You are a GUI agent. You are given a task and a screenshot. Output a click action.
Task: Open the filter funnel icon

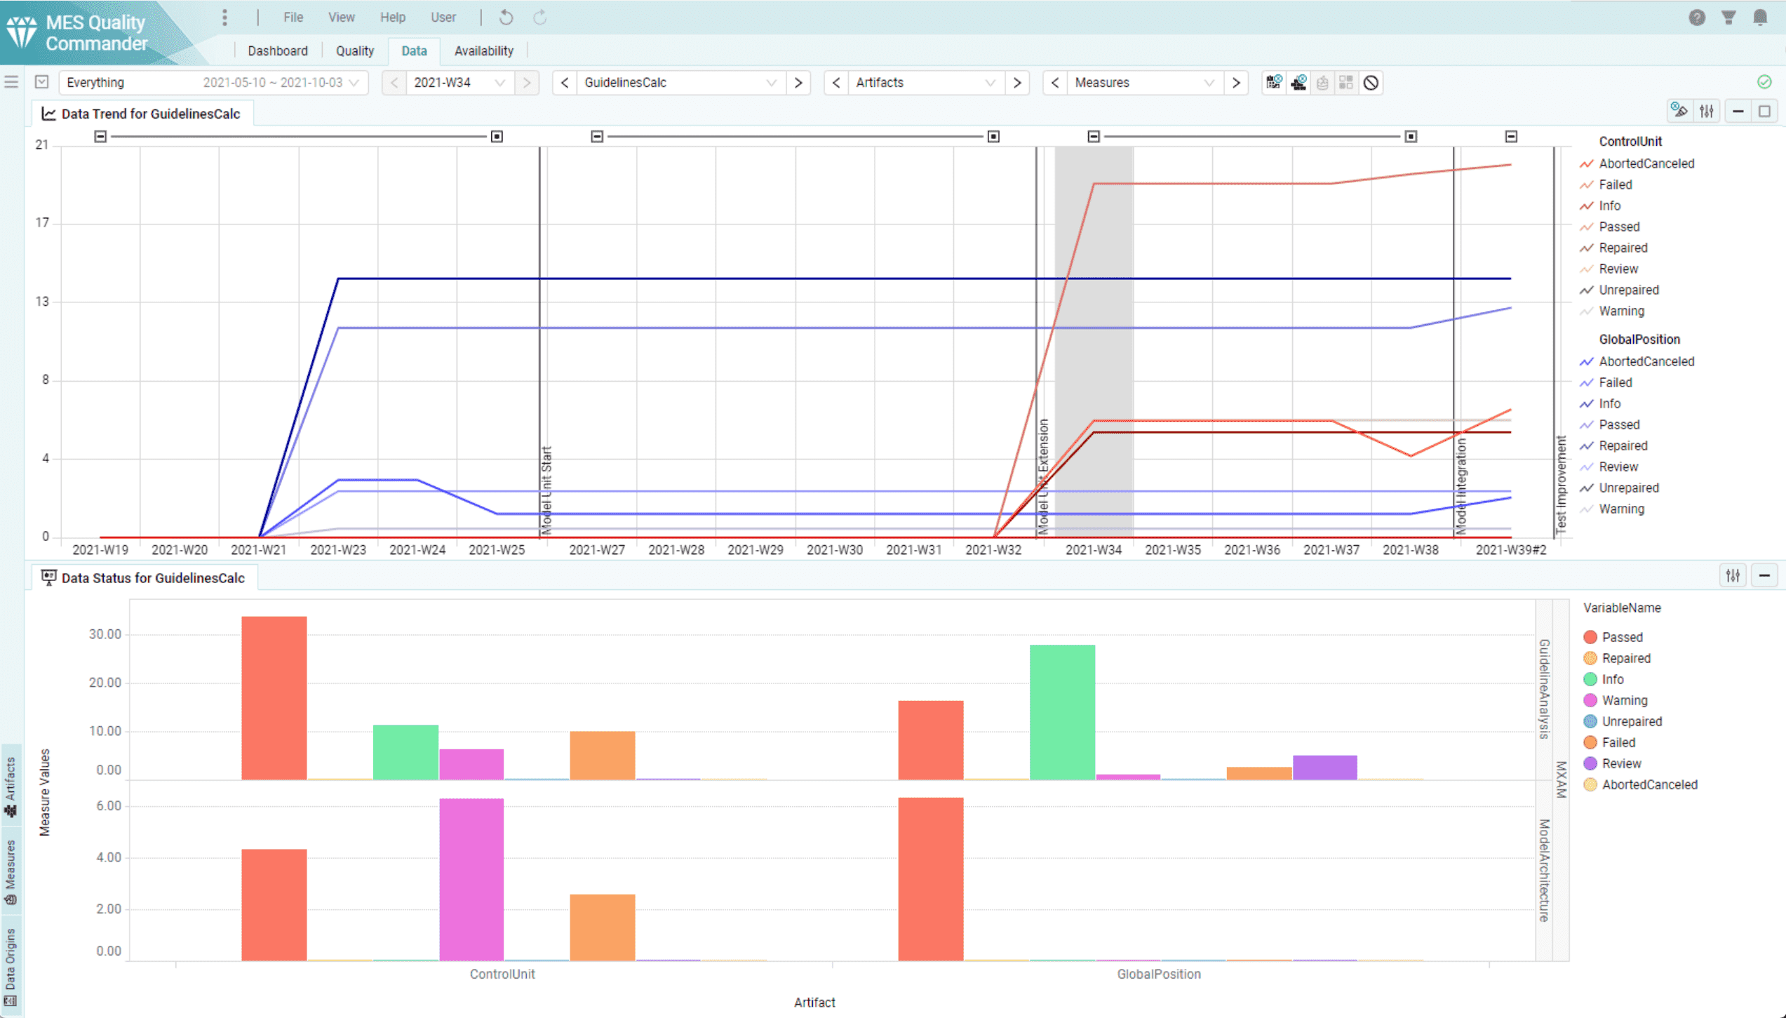click(1728, 18)
